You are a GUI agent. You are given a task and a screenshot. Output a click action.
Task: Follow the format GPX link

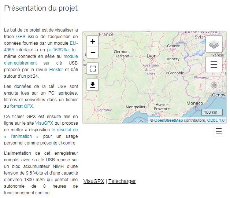click(22, 106)
